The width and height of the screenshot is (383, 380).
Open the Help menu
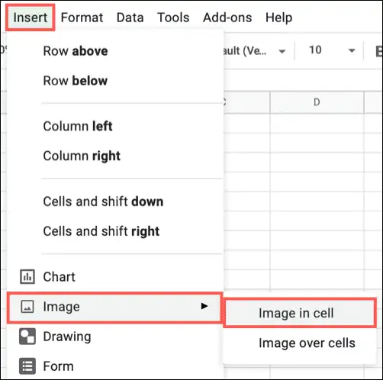[x=278, y=18]
